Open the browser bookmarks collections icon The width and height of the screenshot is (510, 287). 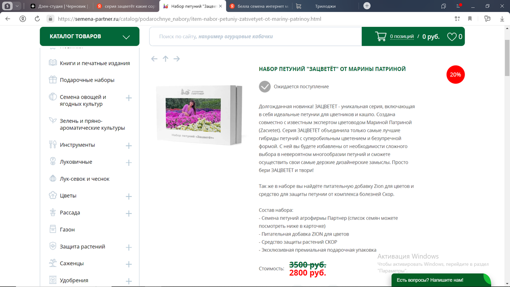click(x=444, y=6)
